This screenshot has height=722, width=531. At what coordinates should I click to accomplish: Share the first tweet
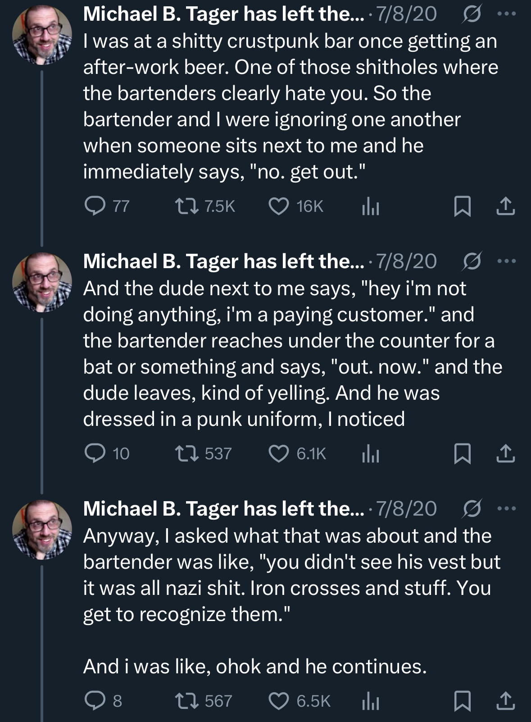(x=505, y=206)
